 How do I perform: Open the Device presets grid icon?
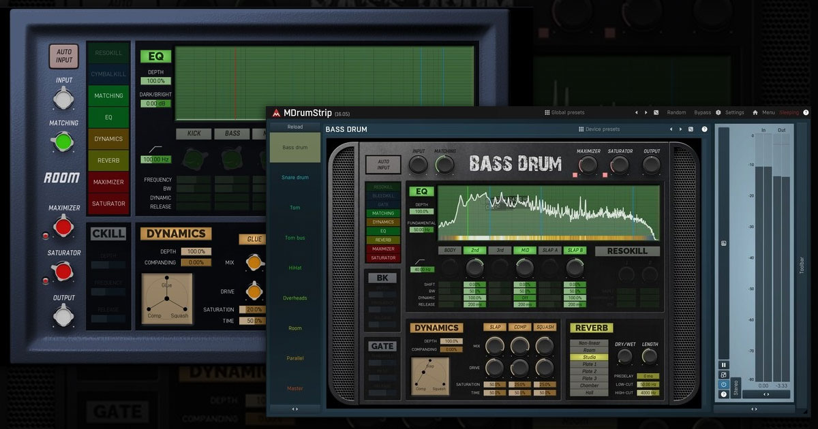(x=581, y=129)
